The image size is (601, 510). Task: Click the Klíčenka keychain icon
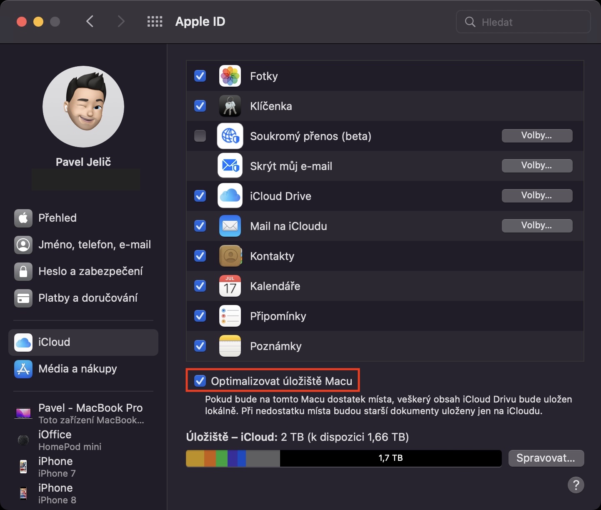click(x=230, y=106)
